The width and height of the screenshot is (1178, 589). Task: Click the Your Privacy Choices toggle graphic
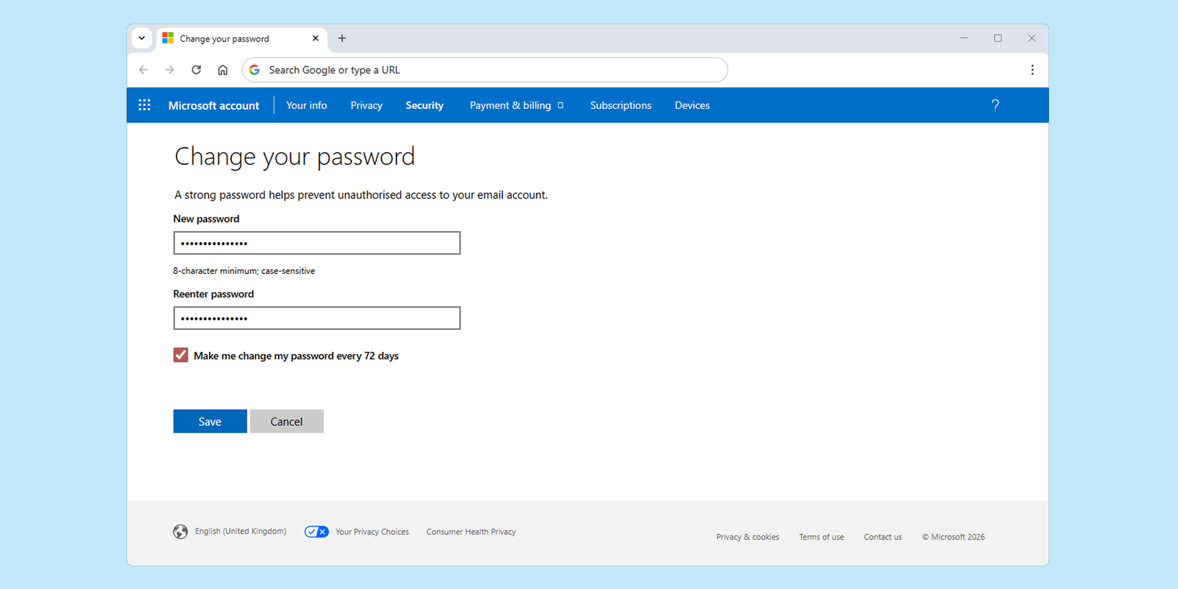point(316,531)
